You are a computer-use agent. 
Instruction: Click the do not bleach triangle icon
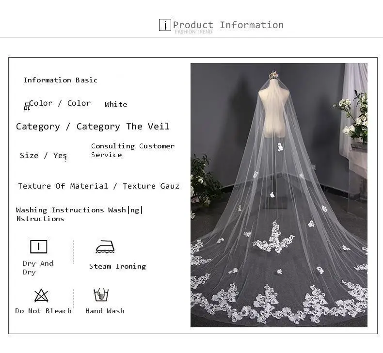(41, 296)
